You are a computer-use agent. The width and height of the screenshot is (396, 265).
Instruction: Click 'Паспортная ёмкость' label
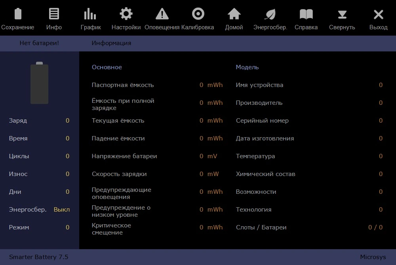(x=123, y=85)
